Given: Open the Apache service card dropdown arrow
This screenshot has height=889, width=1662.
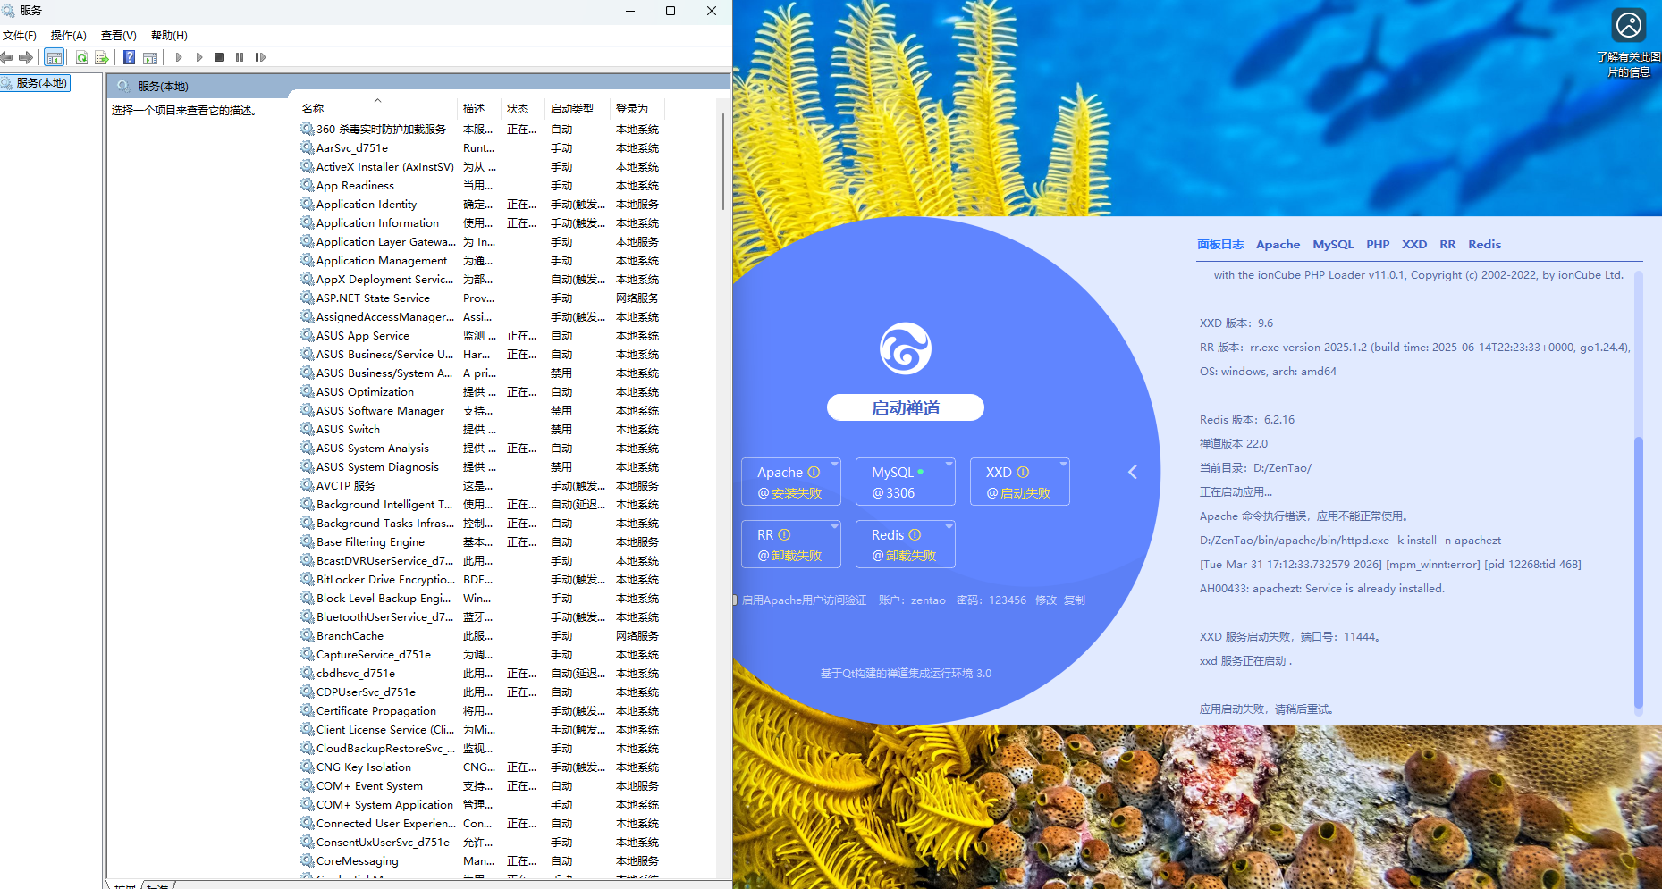Looking at the screenshot, I should [835, 464].
